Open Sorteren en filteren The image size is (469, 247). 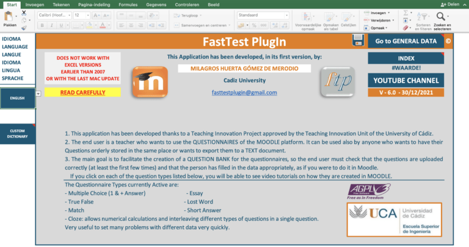coord(423,21)
